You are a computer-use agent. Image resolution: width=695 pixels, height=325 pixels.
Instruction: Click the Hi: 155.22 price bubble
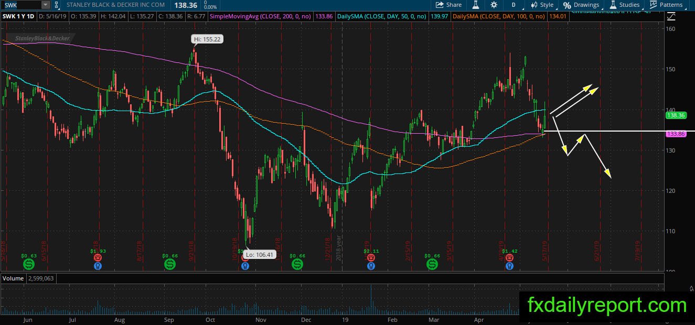208,39
